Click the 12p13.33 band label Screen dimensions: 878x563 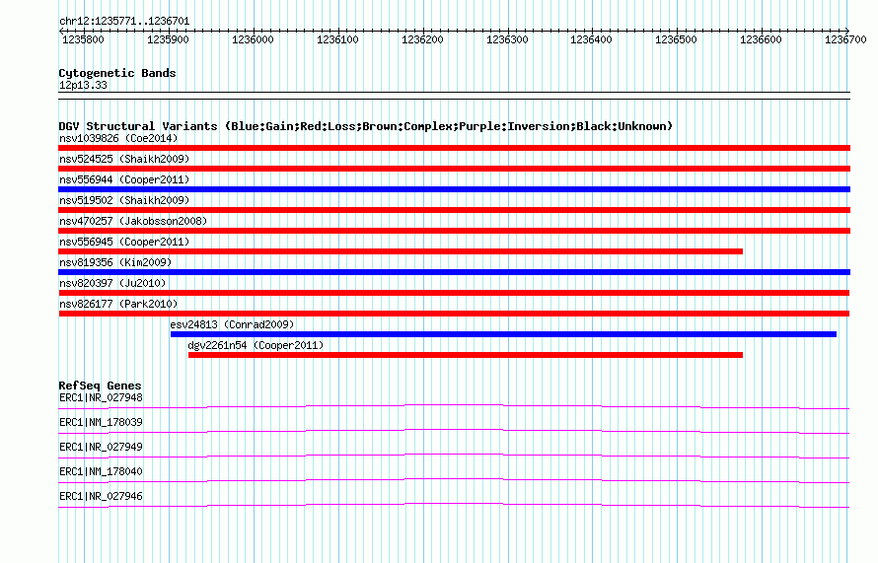coord(83,85)
